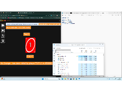The width and height of the screenshot is (122, 92).
Task: Open Task Manager more options ellipsis
Action: click(102, 48)
